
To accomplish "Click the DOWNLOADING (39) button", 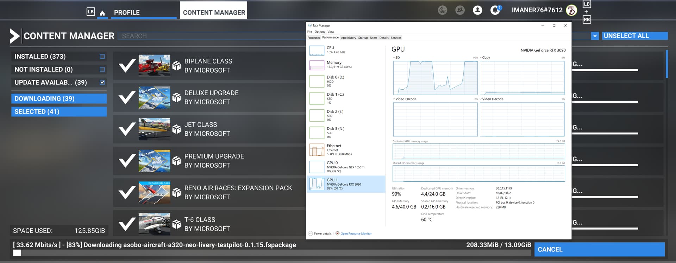I will click(x=59, y=98).
